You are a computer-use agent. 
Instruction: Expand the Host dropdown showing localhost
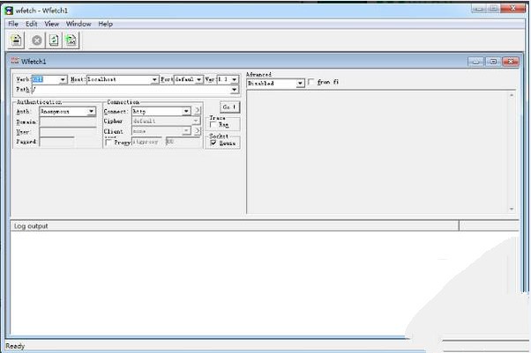tap(154, 79)
